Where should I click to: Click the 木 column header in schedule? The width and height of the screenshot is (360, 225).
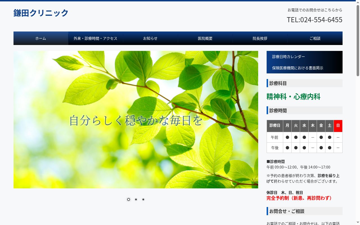click(313, 126)
